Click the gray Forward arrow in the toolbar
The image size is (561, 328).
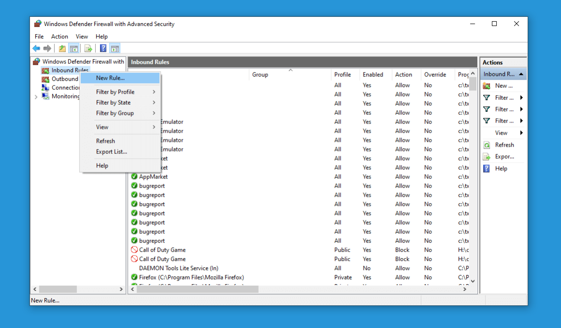pyautogui.click(x=47, y=49)
